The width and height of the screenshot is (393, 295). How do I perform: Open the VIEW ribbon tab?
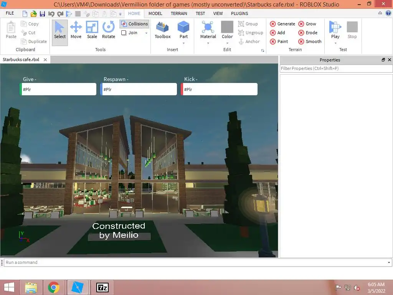[218, 13]
